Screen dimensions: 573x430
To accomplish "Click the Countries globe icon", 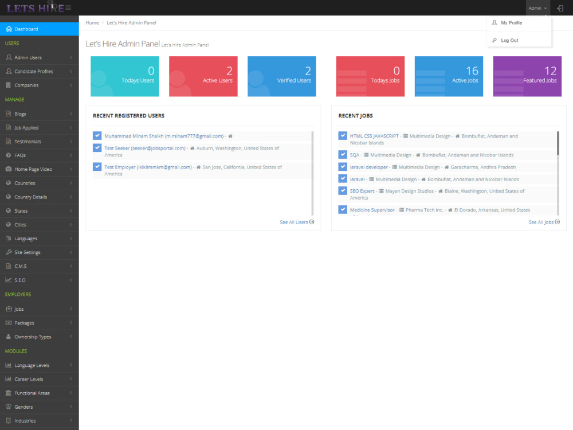I will click(9, 183).
